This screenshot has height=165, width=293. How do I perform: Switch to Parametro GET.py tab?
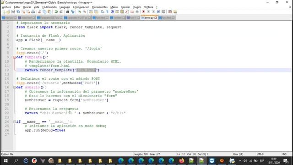coord(49,18)
